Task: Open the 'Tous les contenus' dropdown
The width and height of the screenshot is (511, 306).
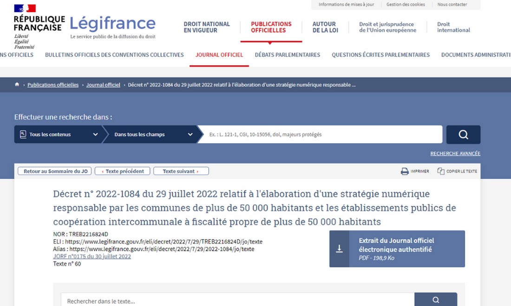Action: point(58,134)
